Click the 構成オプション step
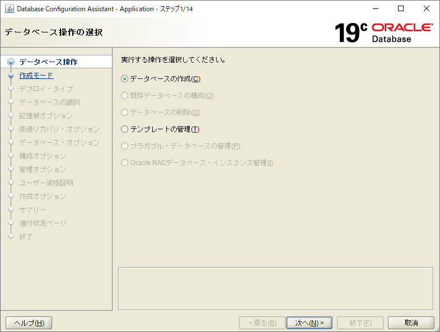 tap(43, 156)
